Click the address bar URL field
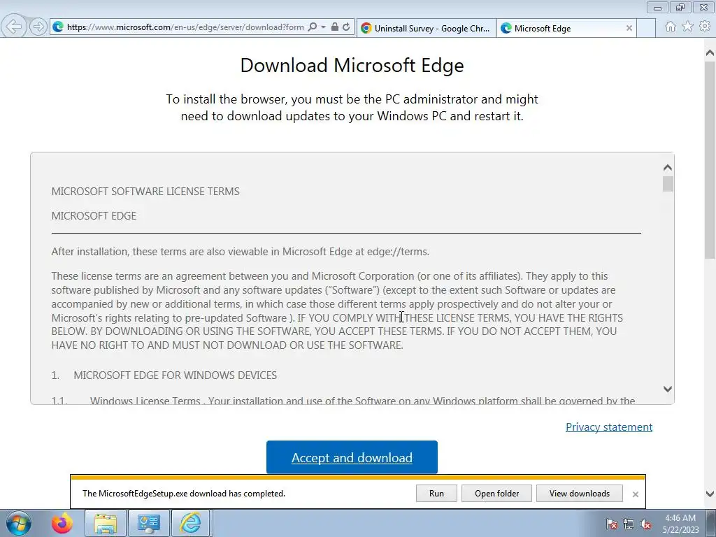The height and width of the screenshot is (537, 716). click(x=185, y=27)
